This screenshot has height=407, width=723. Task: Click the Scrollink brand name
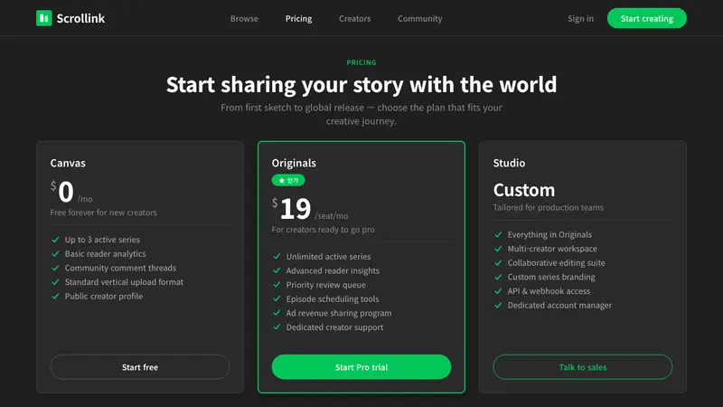tap(80, 18)
